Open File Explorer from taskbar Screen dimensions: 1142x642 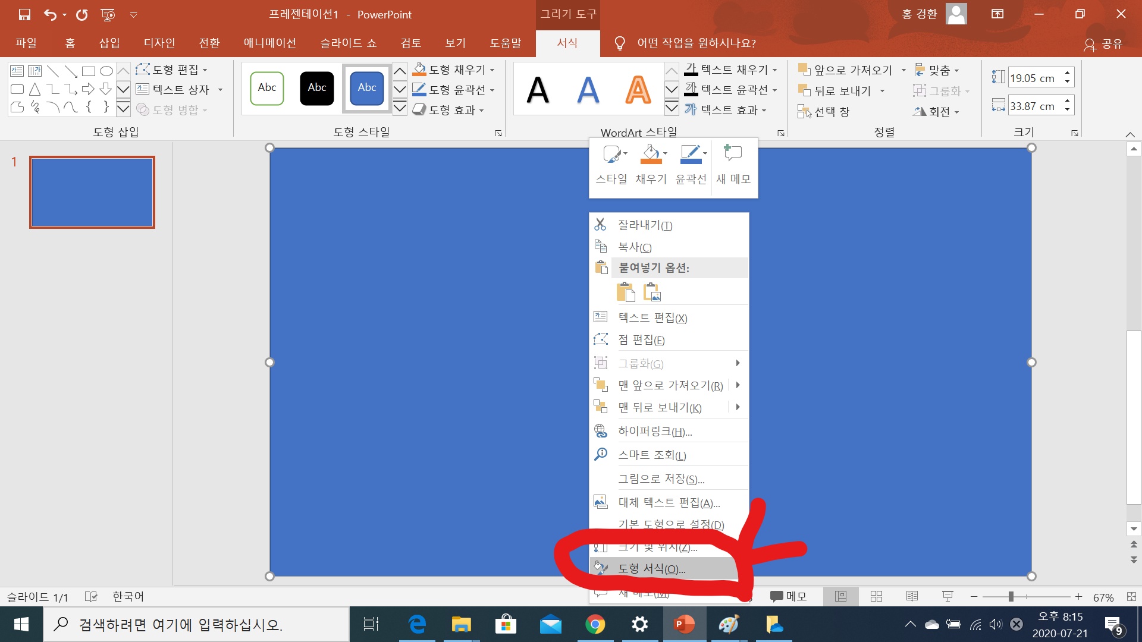(461, 624)
